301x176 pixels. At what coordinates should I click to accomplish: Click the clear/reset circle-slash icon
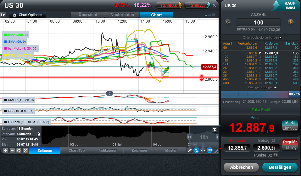pyautogui.click(x=25, y=151)
